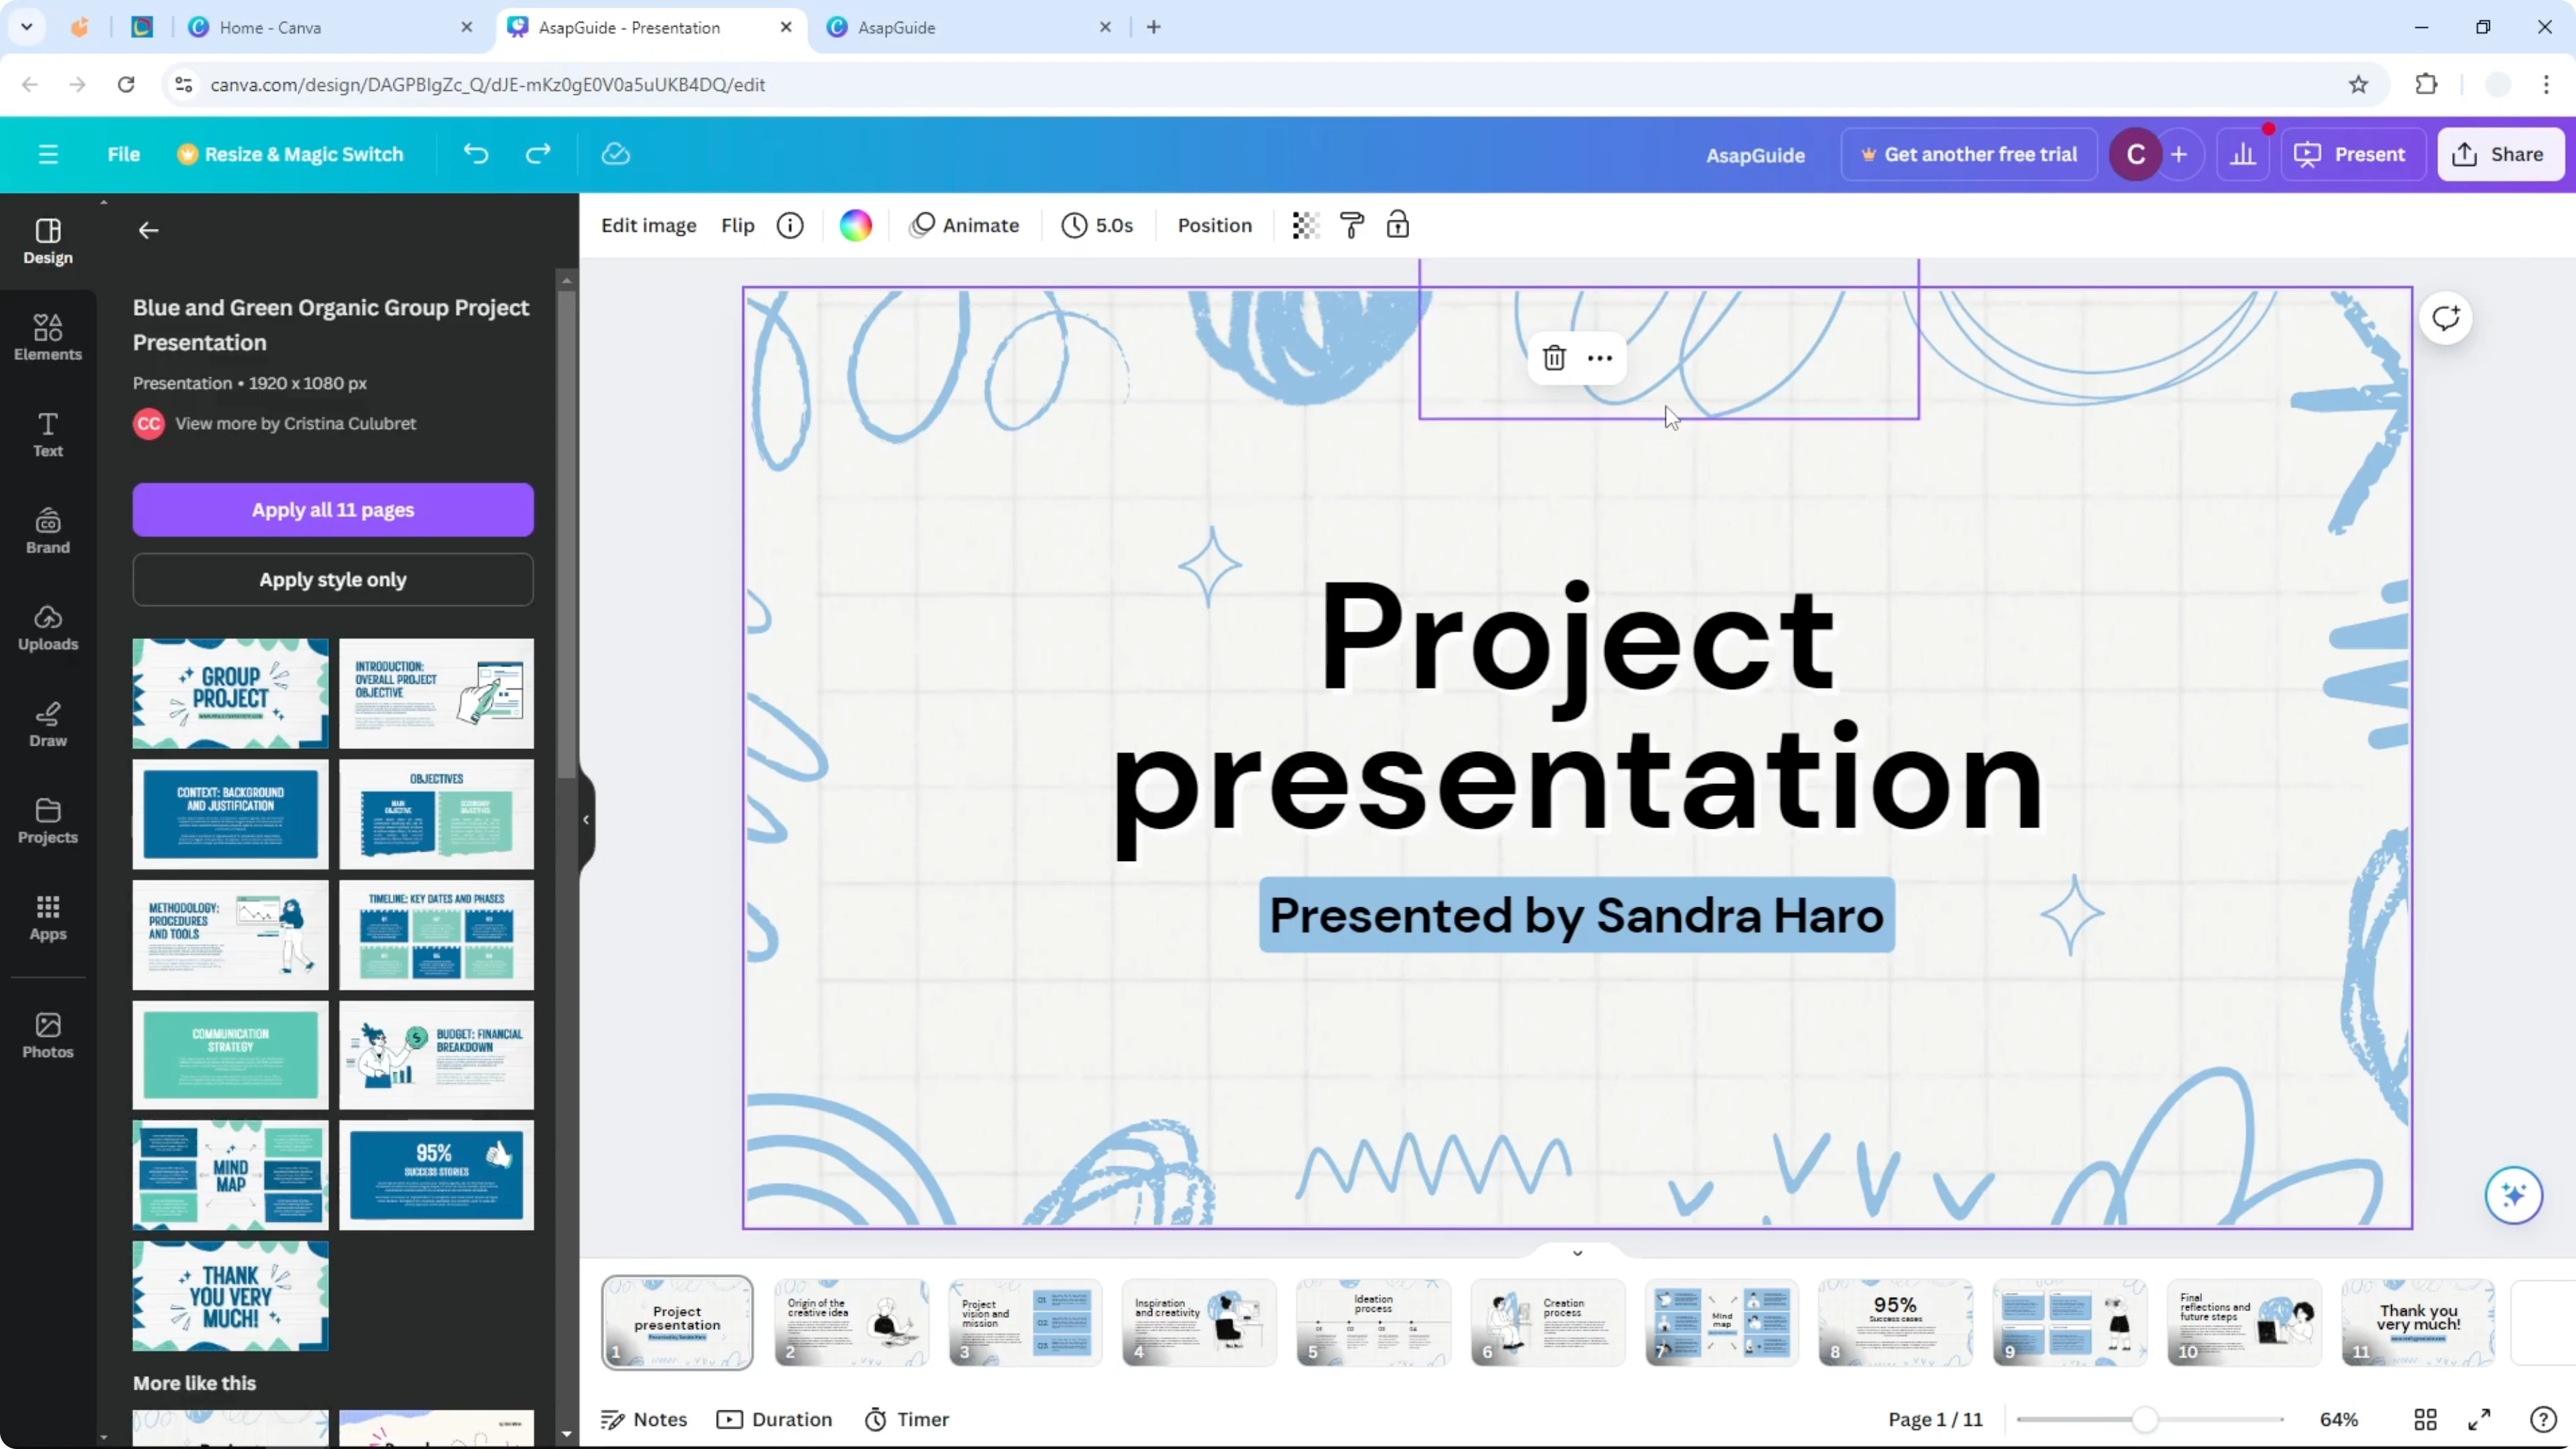
Task: Open the Flip options
Action: pos(737,225)
